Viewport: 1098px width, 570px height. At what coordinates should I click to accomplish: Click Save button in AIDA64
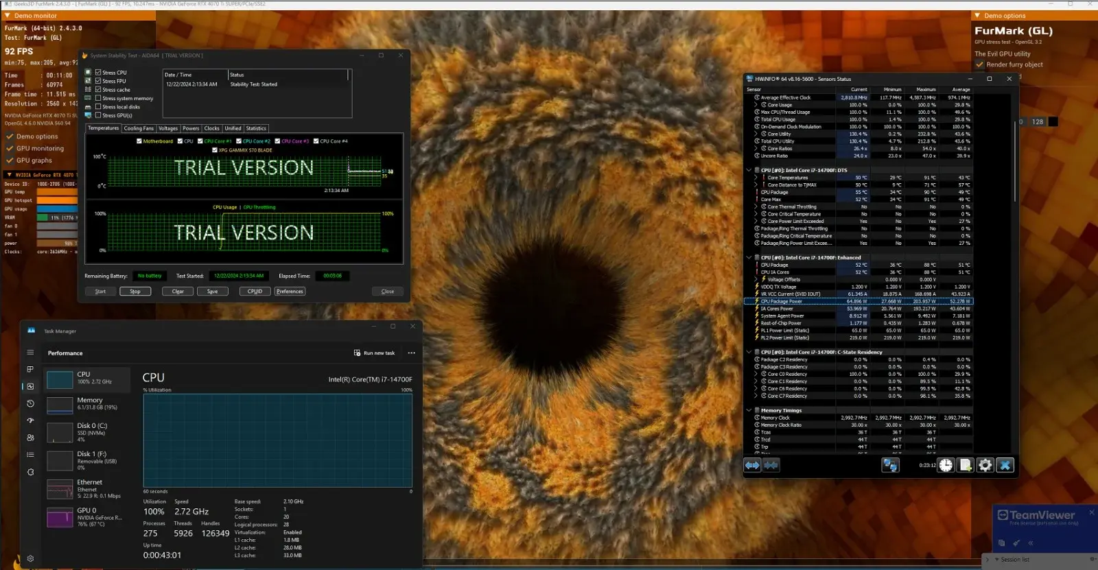tap(213, 292)
